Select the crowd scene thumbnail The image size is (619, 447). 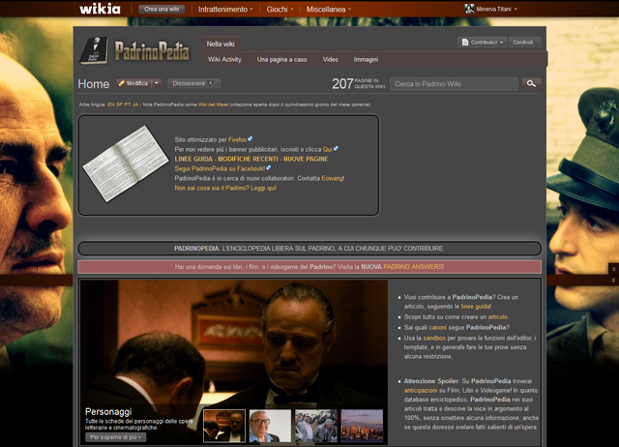[x=316, y=426]
